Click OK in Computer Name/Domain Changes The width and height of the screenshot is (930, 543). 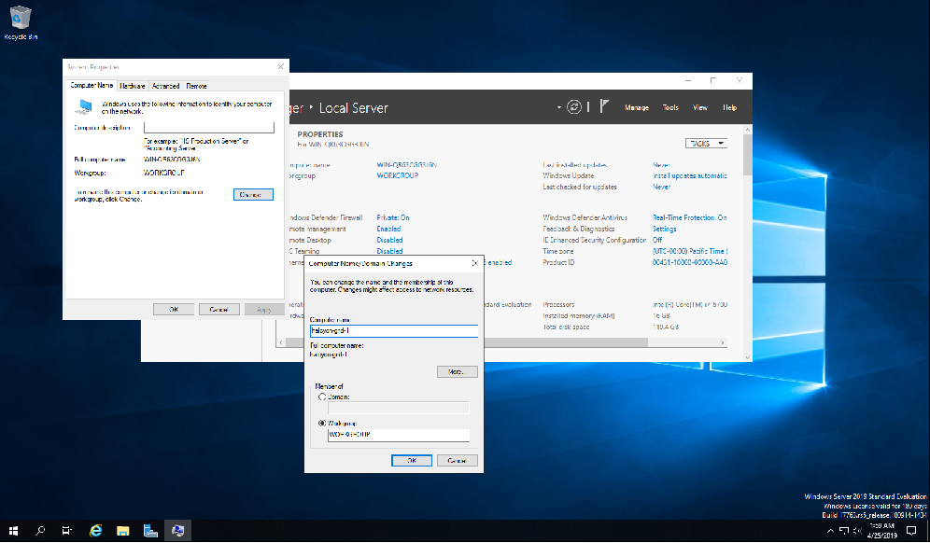[412, 461]
